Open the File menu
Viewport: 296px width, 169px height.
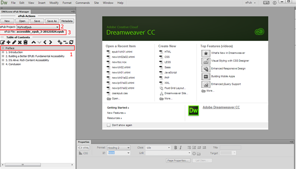13,3
